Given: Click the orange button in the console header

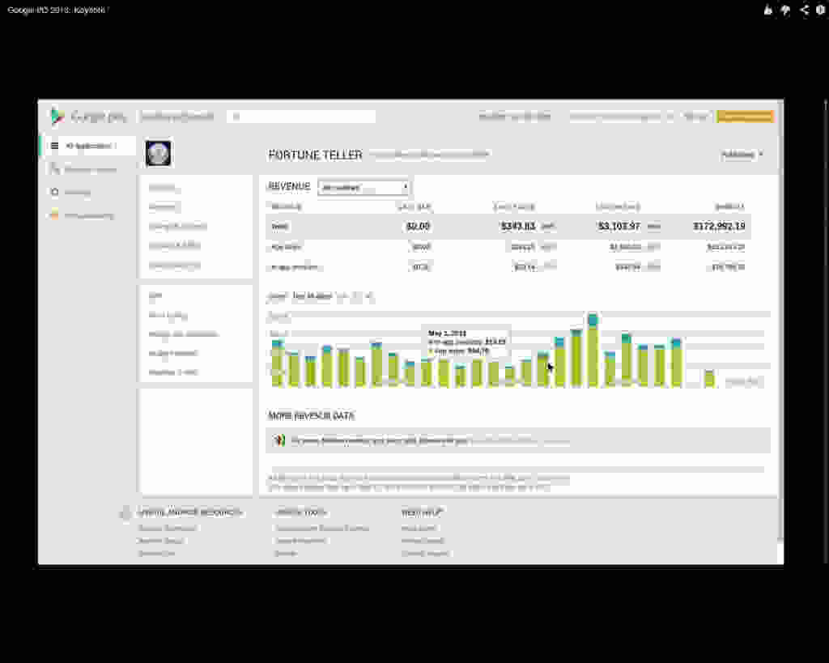Looking at the screenshot, I should pos(746,117).
